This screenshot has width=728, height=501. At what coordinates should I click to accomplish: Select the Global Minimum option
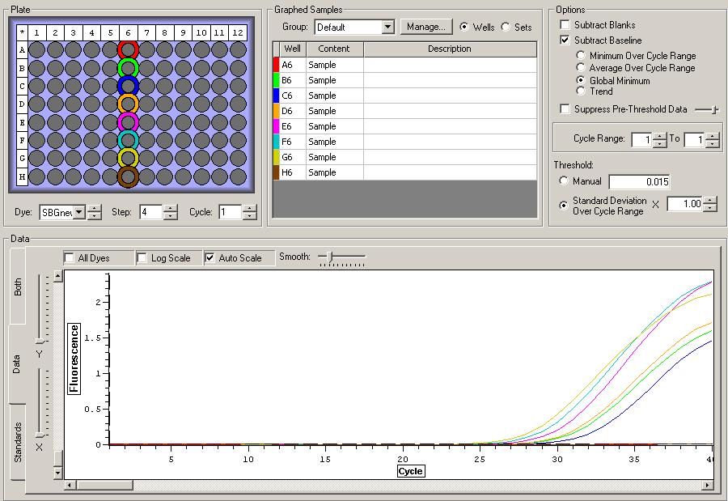(x=580, y=80)
